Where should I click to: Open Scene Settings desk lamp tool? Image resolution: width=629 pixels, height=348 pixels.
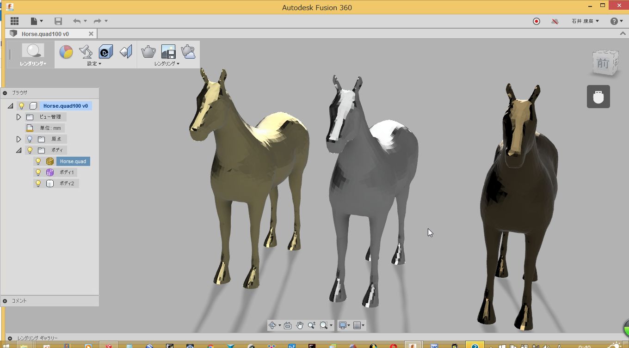tap(86, 52)
